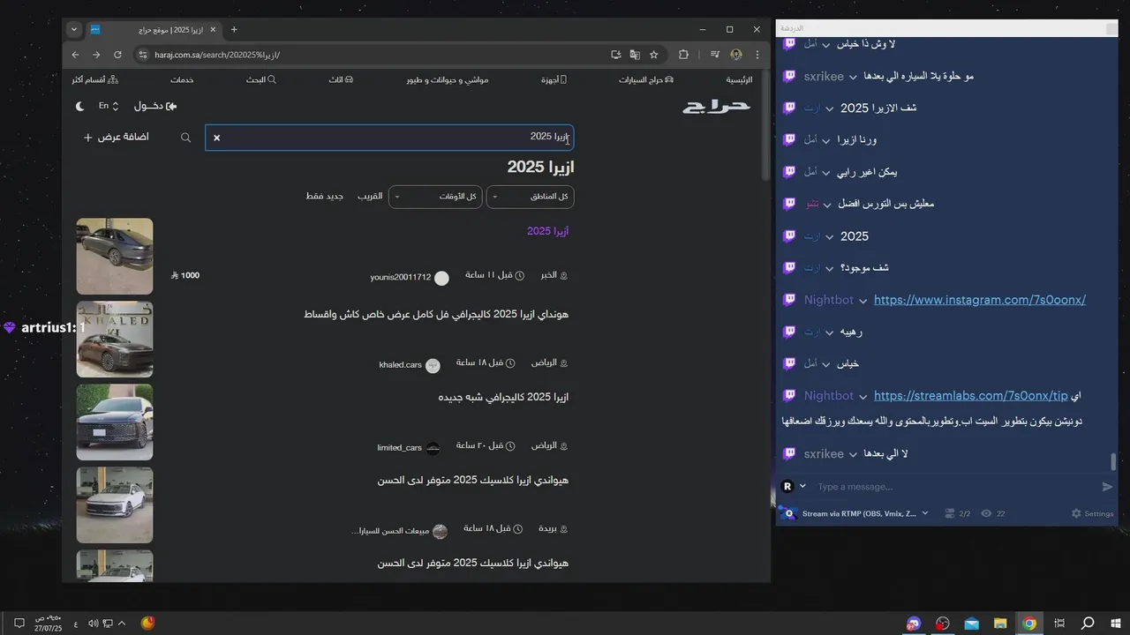Open Chrome extensions puzzle icon
Viewport: 1130px width, 635px height.
point(683,55)
